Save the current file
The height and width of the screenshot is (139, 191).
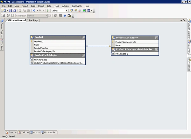point(11,11)
